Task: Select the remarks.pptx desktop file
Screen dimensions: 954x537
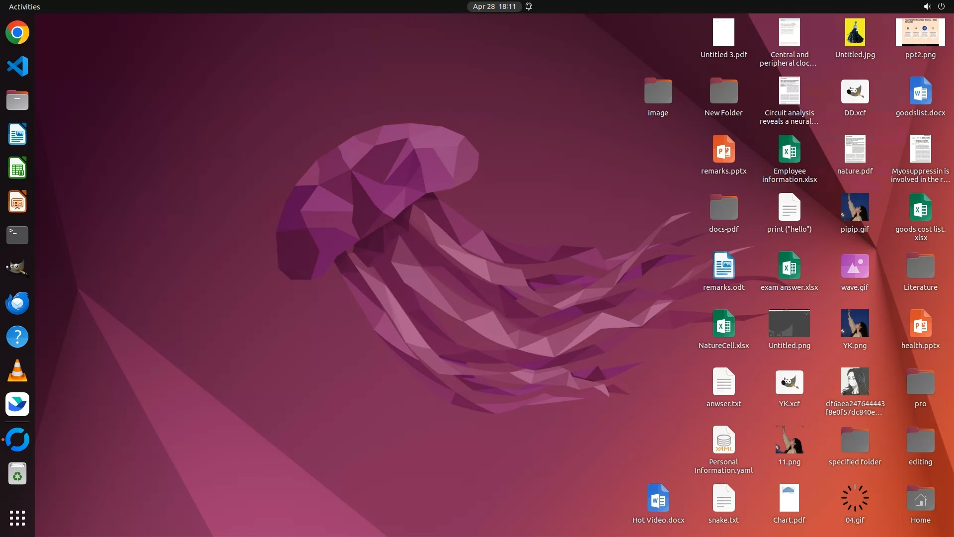Action: 723,149
